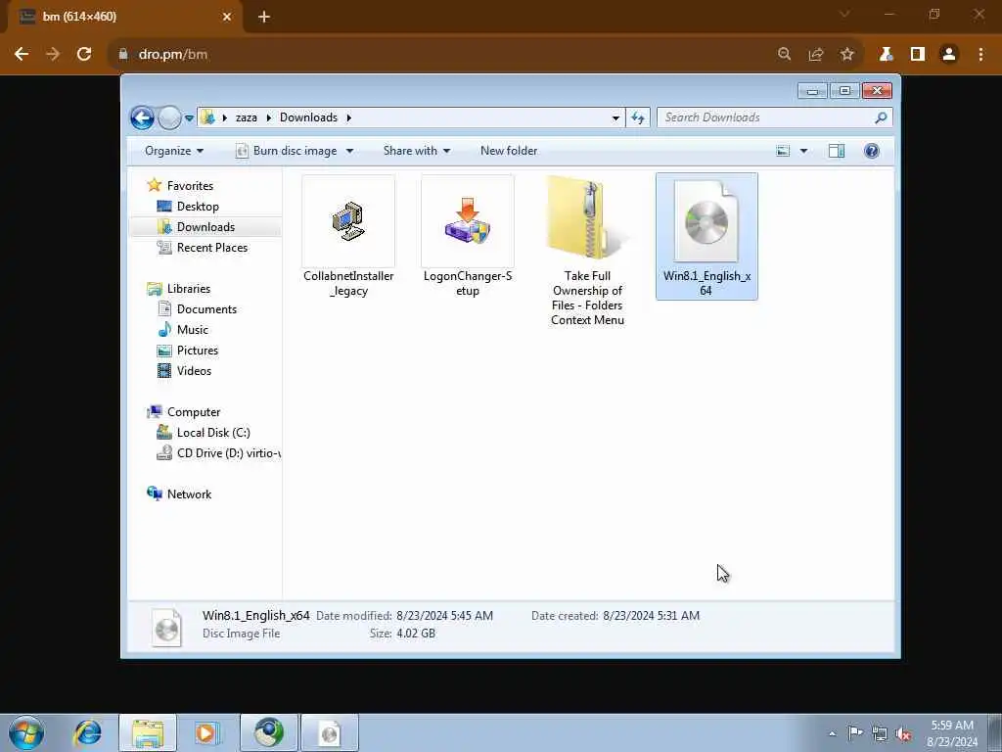Click the magnifier icon in Search Downloads
1002x752 pixels.
[x=881, y=117]
